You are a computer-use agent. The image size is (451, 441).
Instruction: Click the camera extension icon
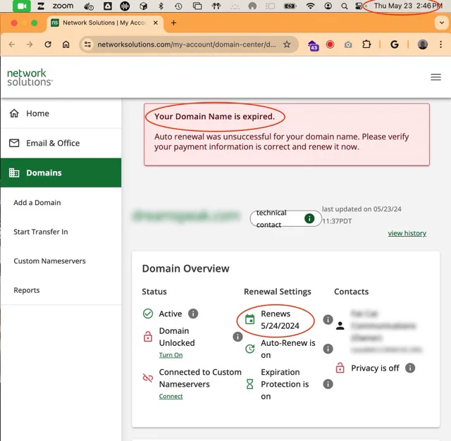[x=348, y=44]
